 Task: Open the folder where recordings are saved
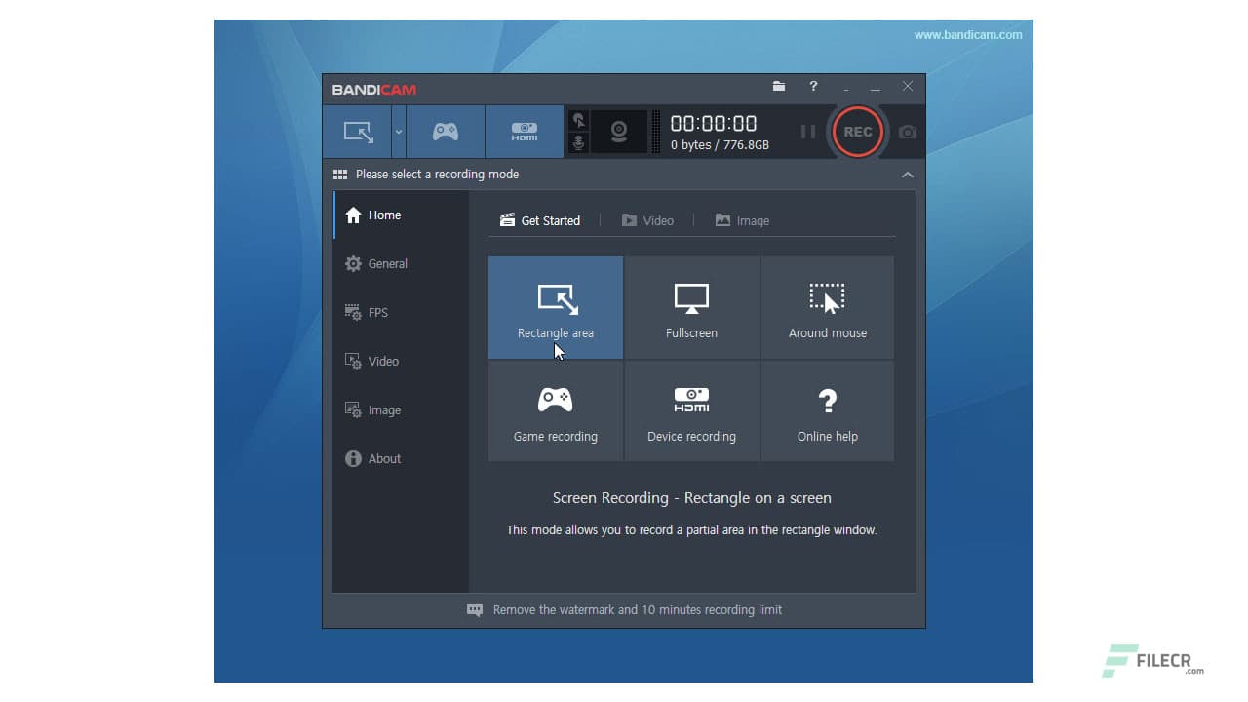[x=778, y=87]
